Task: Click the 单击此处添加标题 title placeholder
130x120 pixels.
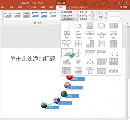Action: (35, 59)
